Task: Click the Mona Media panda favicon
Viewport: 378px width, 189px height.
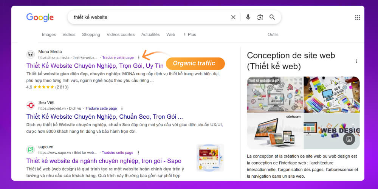Action: coord(31,54)
